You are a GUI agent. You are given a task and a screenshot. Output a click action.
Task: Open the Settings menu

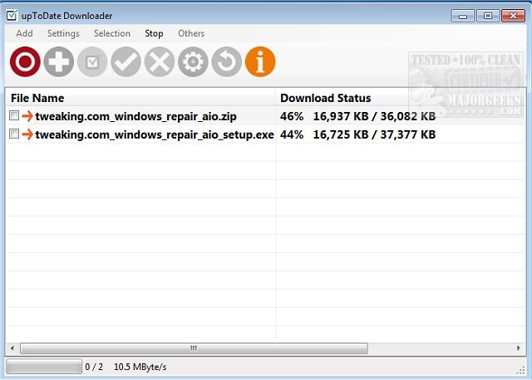click(63, 33)
